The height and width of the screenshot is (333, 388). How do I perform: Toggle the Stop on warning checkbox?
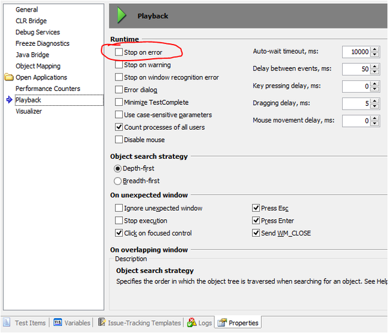[x=118, y=65]
